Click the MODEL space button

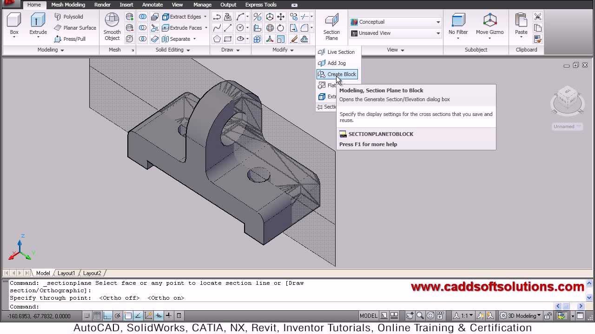click(x=369, y=316)
